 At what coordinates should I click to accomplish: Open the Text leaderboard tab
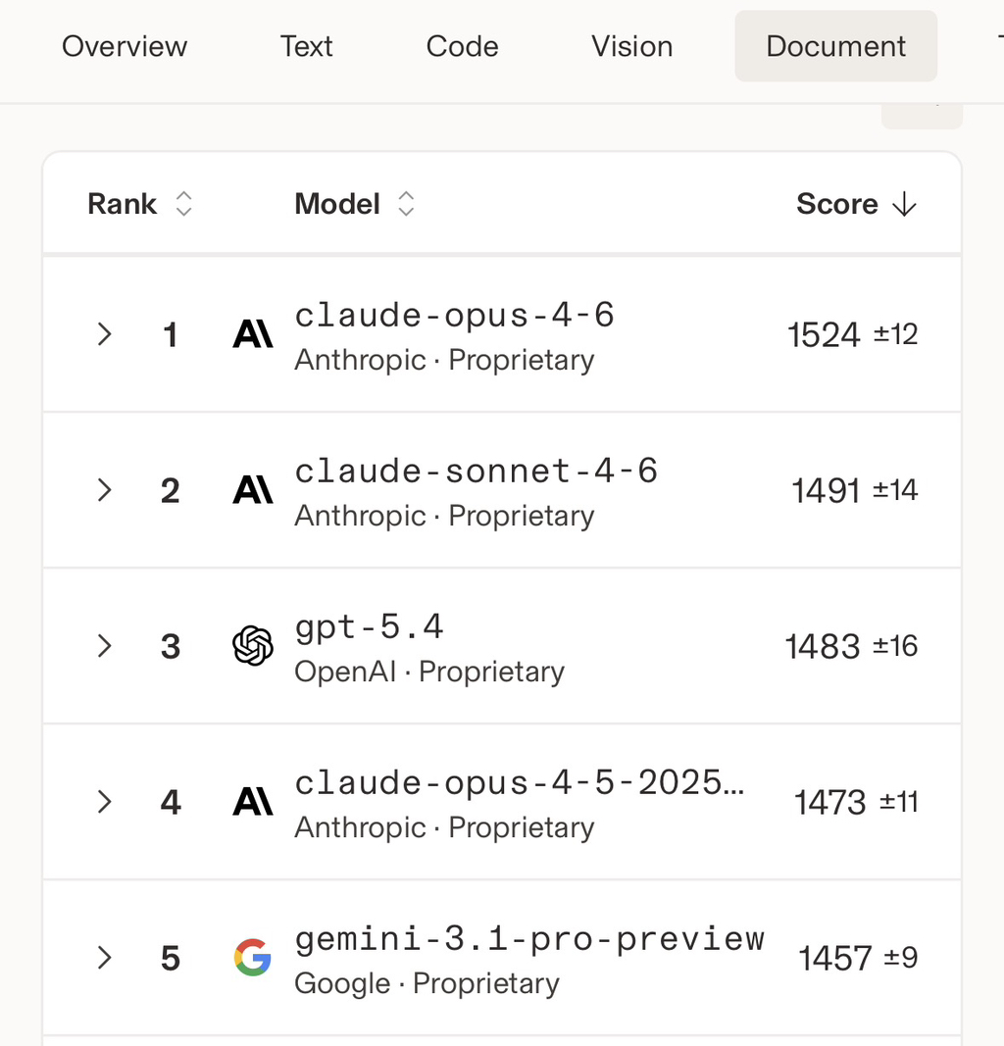click(307, 46)
